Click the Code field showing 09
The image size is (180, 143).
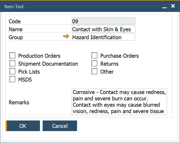pos(103,21)
